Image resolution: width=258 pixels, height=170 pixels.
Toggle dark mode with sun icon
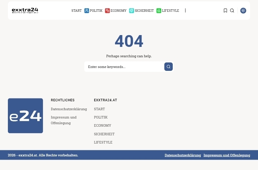click(243, 11)
